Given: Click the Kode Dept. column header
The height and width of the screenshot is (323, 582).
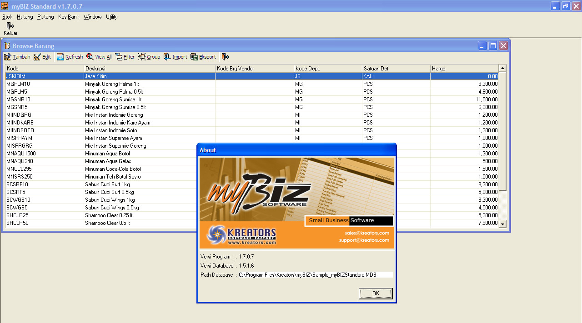Looking at the screenshot, I should point(328,69).
